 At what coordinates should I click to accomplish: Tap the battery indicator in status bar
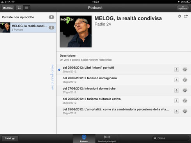[188, 2]
